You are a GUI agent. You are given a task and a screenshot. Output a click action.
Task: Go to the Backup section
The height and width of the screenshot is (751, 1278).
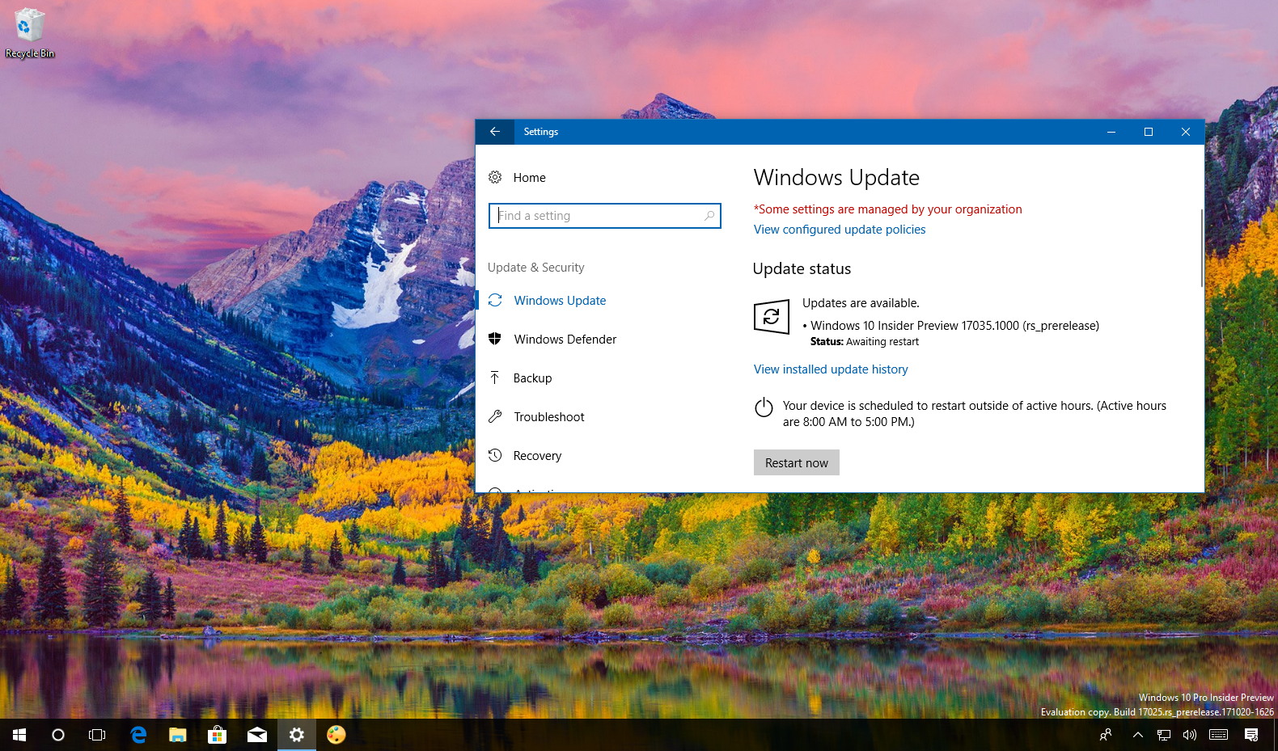pos(532,378)
